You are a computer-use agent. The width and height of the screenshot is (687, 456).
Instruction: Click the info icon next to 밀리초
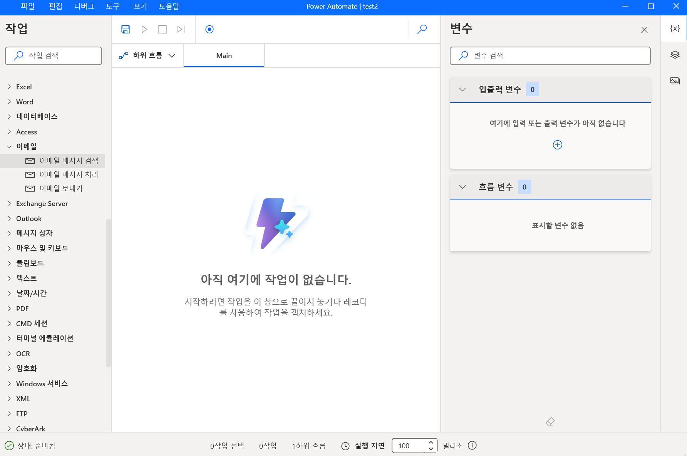[x=472, y=445]
